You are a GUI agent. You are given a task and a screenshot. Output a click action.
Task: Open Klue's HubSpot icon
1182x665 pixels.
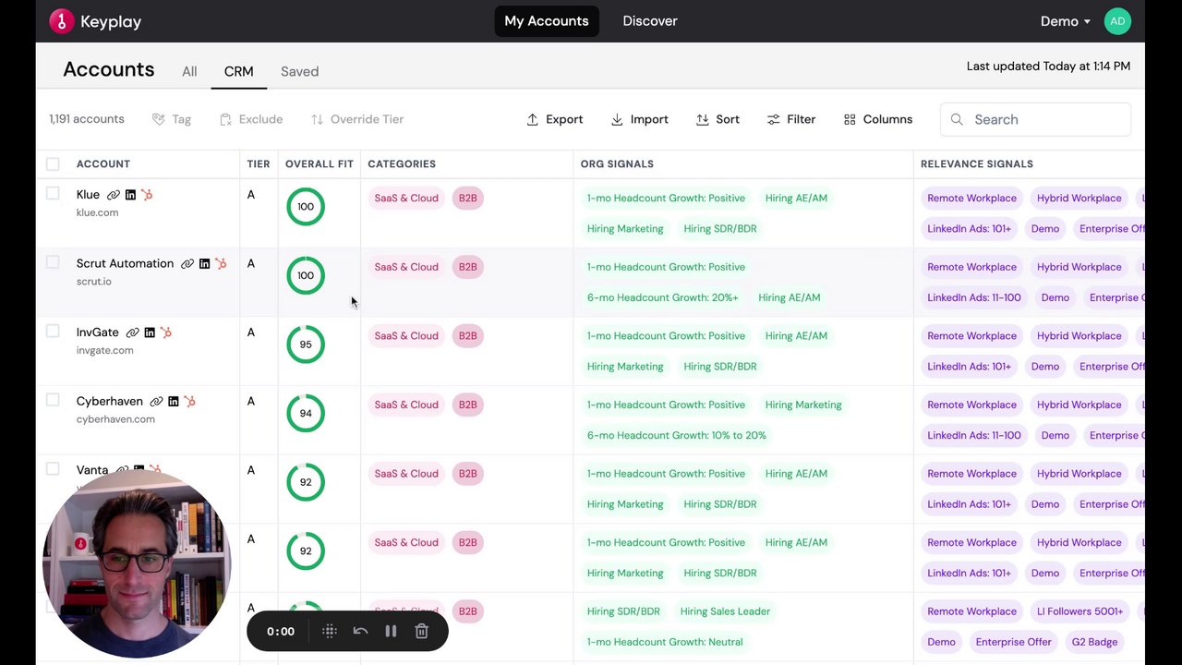pyautogui.click(x=147, y=195)
